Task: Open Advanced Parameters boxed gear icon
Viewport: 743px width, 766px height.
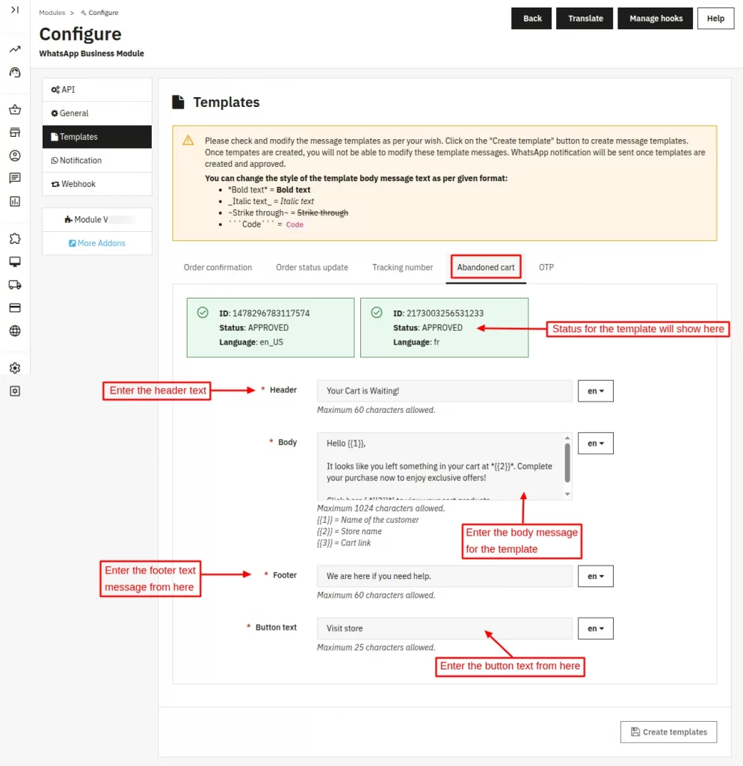Action: (x=15, y=391)
